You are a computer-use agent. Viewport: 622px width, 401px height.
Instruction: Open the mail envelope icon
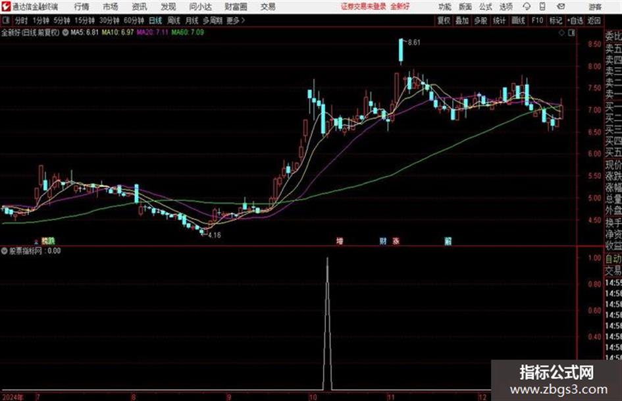click(x=561, y=7)
